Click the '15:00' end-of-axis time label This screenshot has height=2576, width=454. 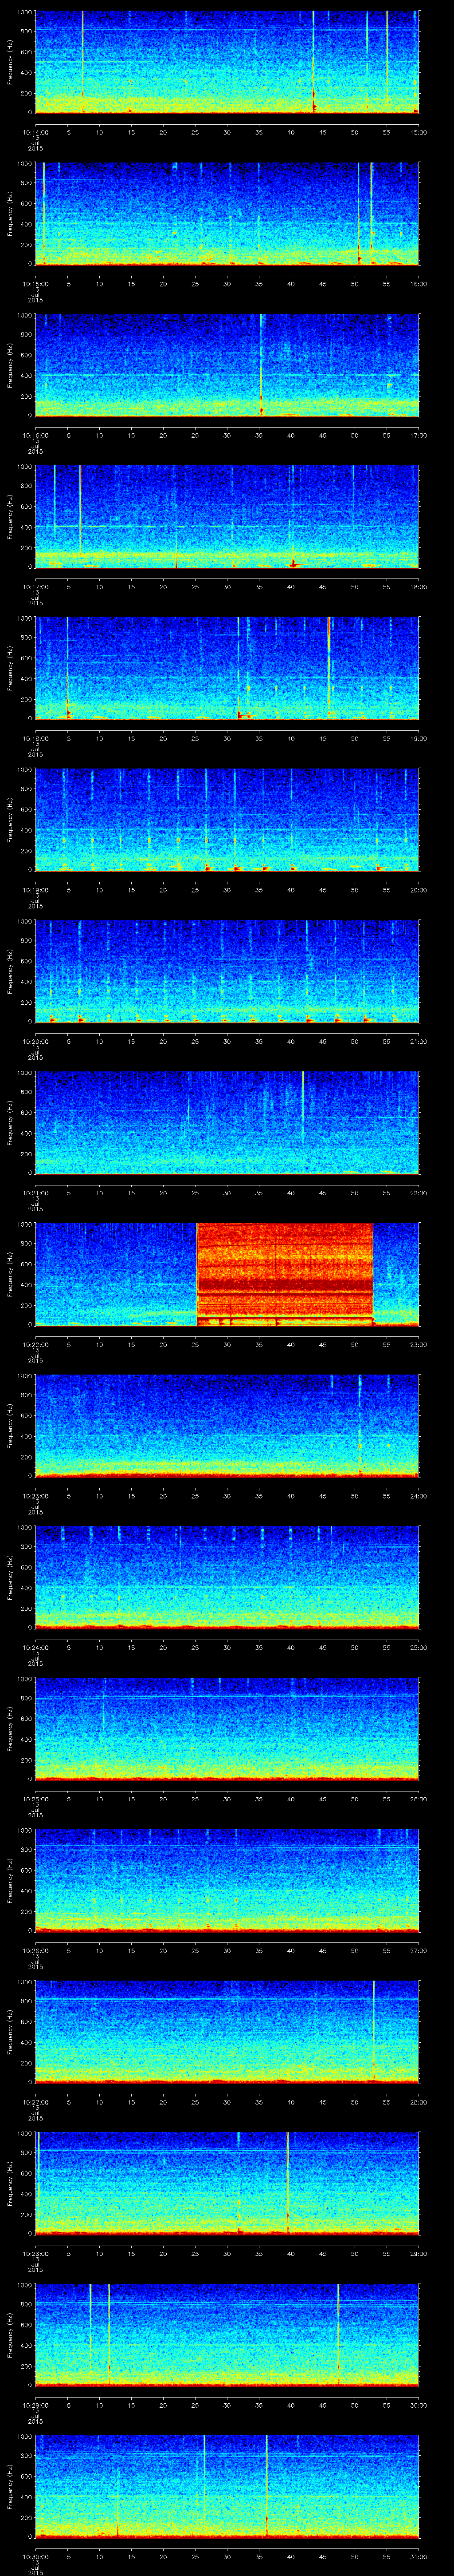pyautogui.click(x=419, y=132)
